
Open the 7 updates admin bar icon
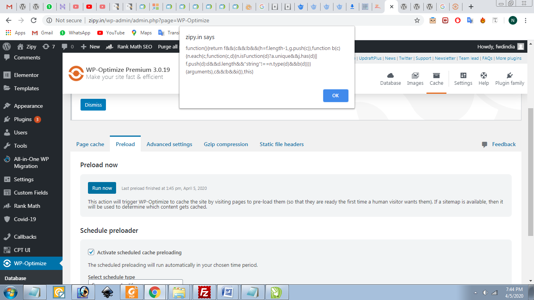point(48,46)
